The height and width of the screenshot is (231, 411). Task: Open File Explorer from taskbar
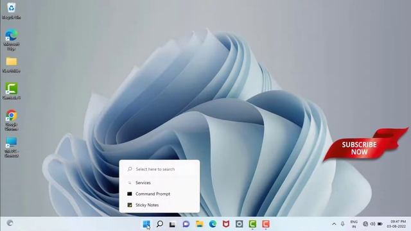tap(200, 224)
